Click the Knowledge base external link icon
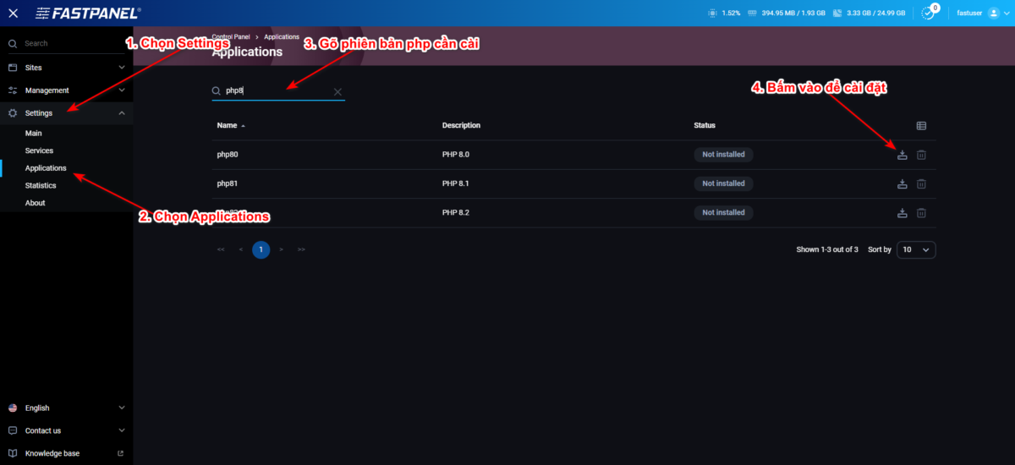 [120, 453]
